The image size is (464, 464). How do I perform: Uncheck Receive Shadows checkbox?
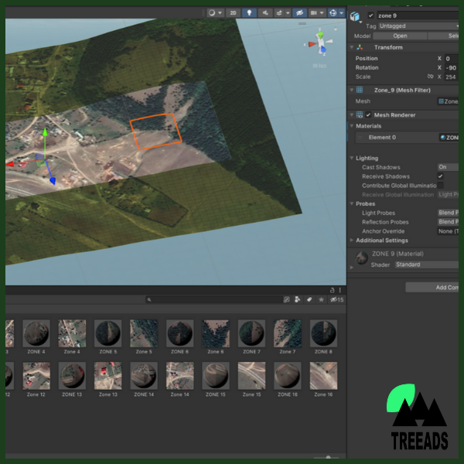pyautogui.click(x=441, y=176)
